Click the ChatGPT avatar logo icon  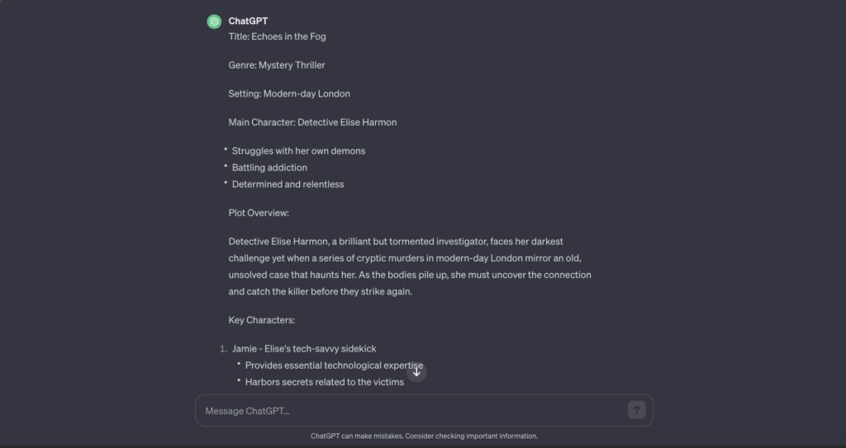click(214, 21)
